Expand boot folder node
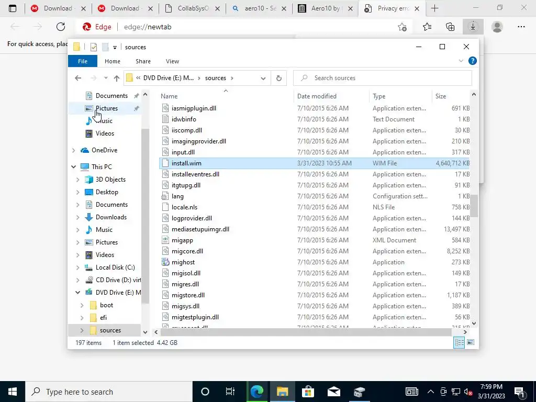 (82, 305)
